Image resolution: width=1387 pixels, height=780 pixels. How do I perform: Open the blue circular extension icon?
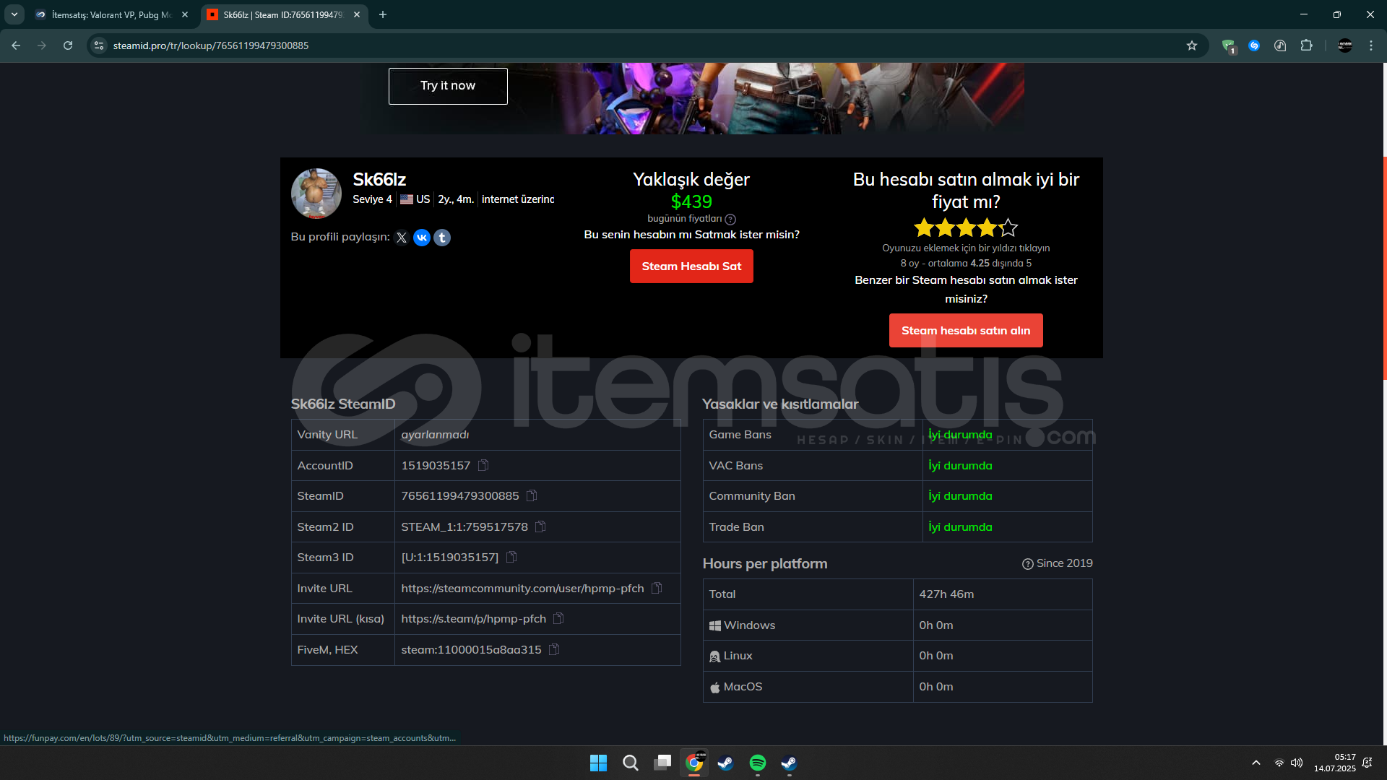tap(1254, 45)
